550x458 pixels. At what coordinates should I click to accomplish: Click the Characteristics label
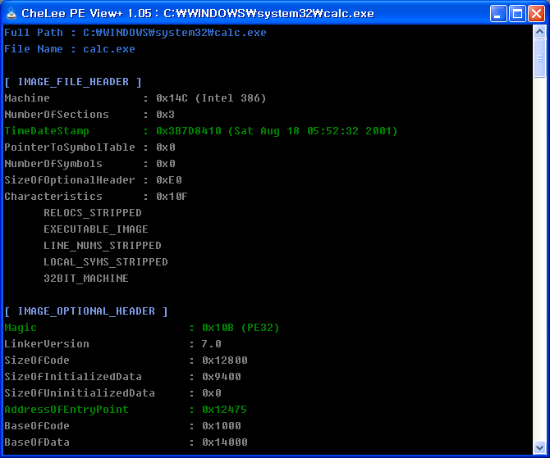[x=53, y=197]
